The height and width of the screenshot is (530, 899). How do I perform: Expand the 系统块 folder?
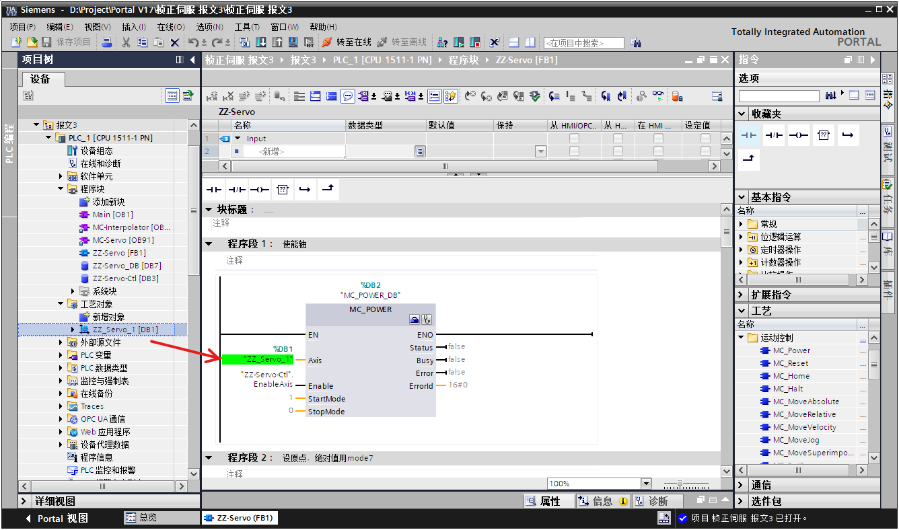tap(73, 291)
